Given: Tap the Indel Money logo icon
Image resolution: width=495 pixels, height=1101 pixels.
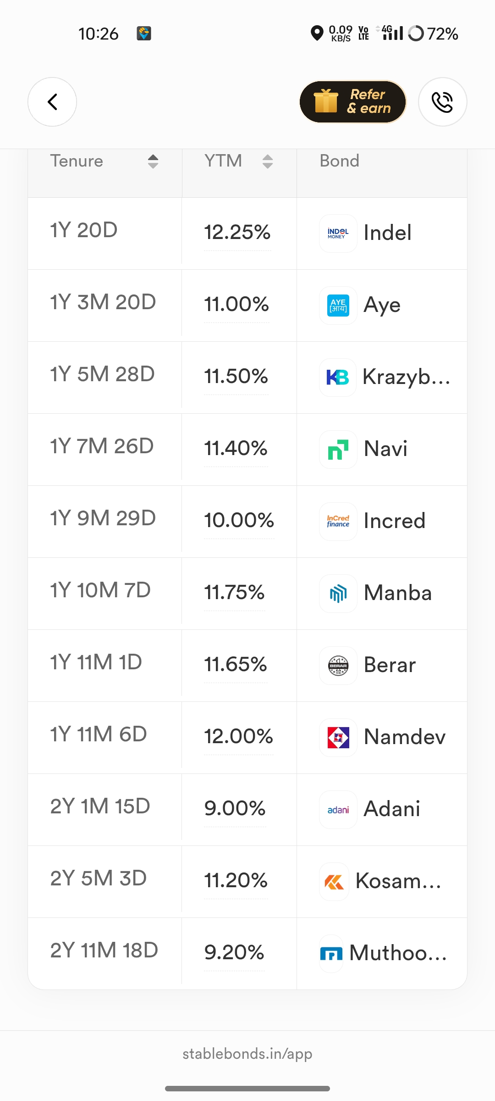Looking at the screenshot, I should coord(338,234).
